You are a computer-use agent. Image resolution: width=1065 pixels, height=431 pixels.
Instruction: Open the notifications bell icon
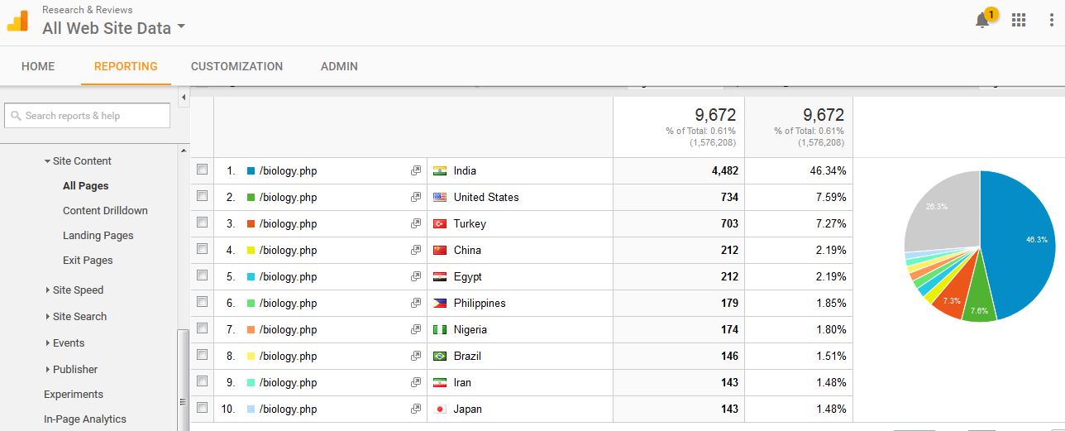[x=982, y=21]
